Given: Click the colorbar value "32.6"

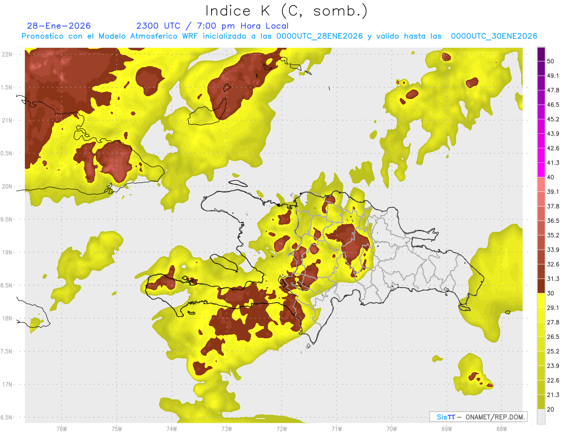Looking at the screenshot, I should 553,264.
